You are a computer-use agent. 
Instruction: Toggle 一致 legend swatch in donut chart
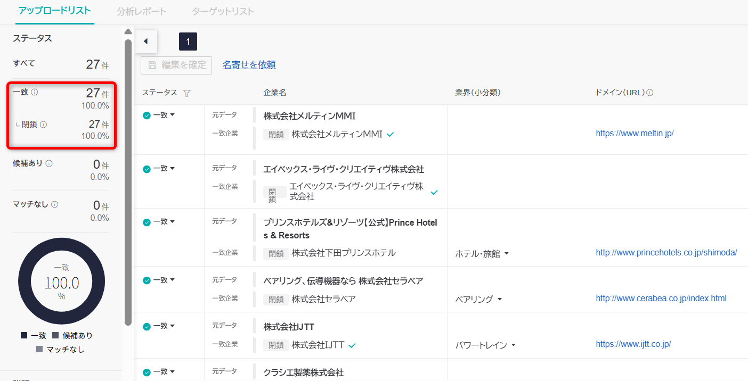[24, 335]
